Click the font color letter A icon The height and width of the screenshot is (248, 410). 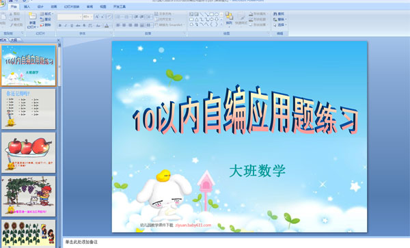pyautogui.click(x=107, y=25)
